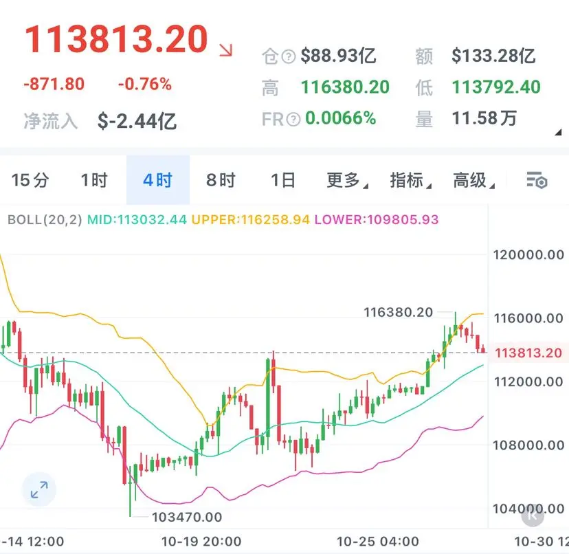Tap the 10-25 04:00 time axis label
569x554 pixels.
click(x=377, y=542)
